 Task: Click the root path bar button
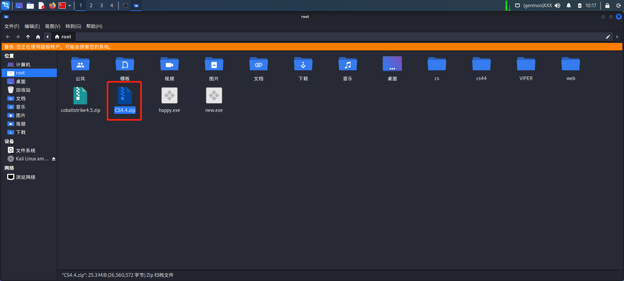click(63, 37)
